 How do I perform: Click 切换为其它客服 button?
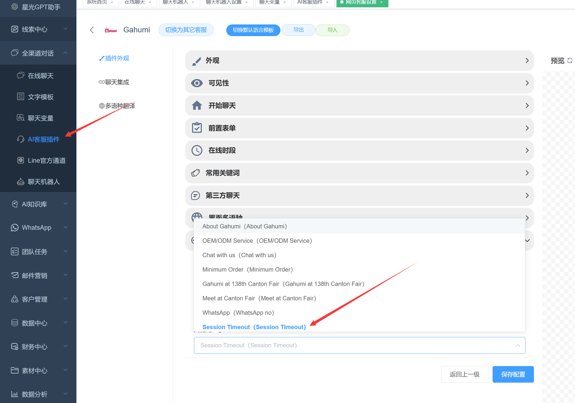[x=186, y=30]
